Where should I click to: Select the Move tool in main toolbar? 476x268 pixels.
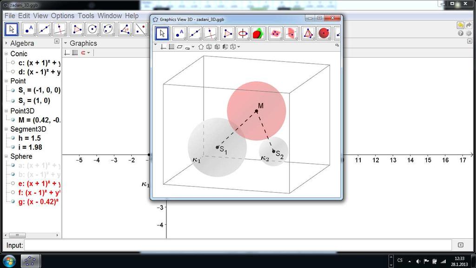(12, 29)
